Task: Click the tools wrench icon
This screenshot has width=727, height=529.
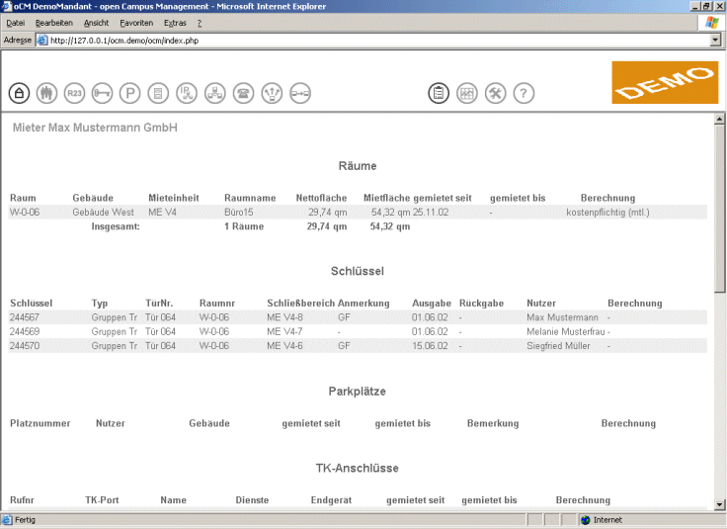Action: coord(496,93)
